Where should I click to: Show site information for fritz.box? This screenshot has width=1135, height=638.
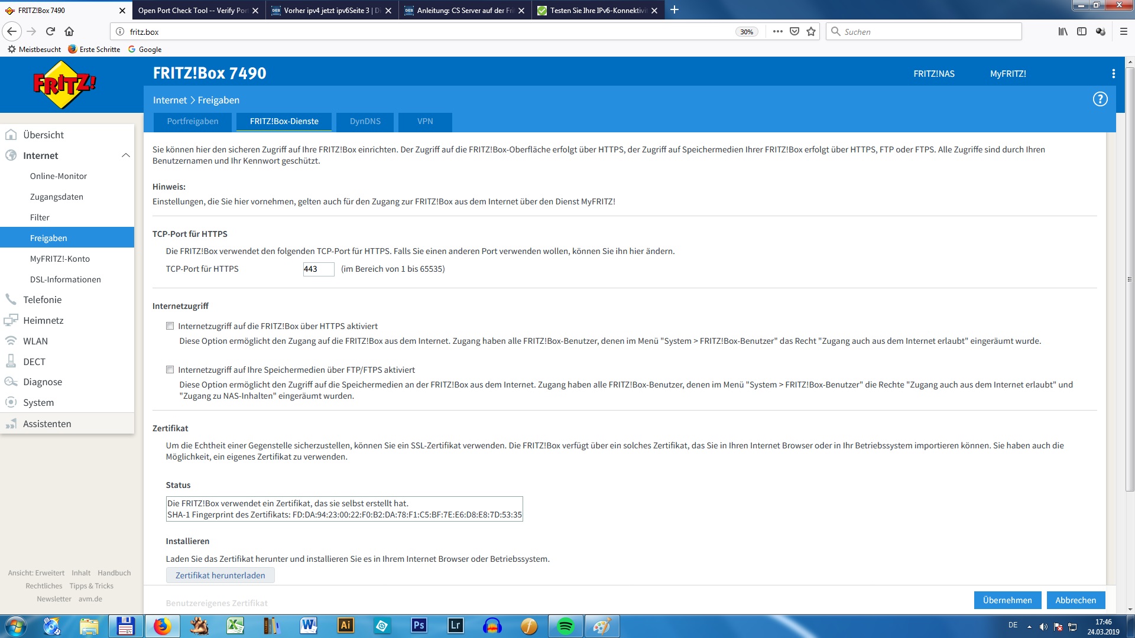point(120,31)
